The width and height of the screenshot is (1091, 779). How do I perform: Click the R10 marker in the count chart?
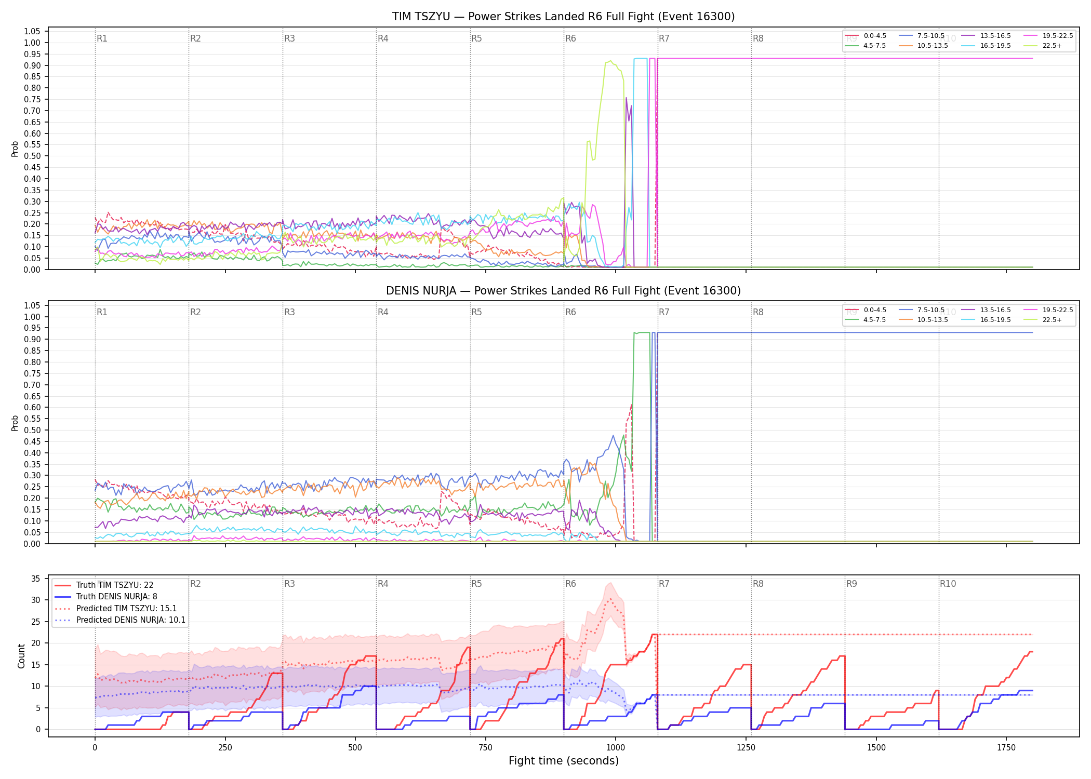pyautogui.click(x=948, y=584)
